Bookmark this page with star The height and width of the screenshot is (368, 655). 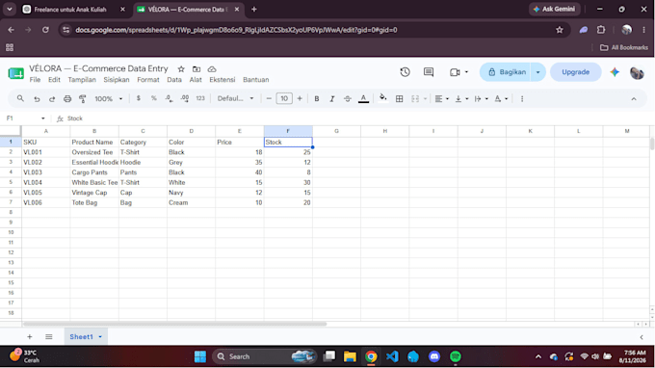point(560,30)
